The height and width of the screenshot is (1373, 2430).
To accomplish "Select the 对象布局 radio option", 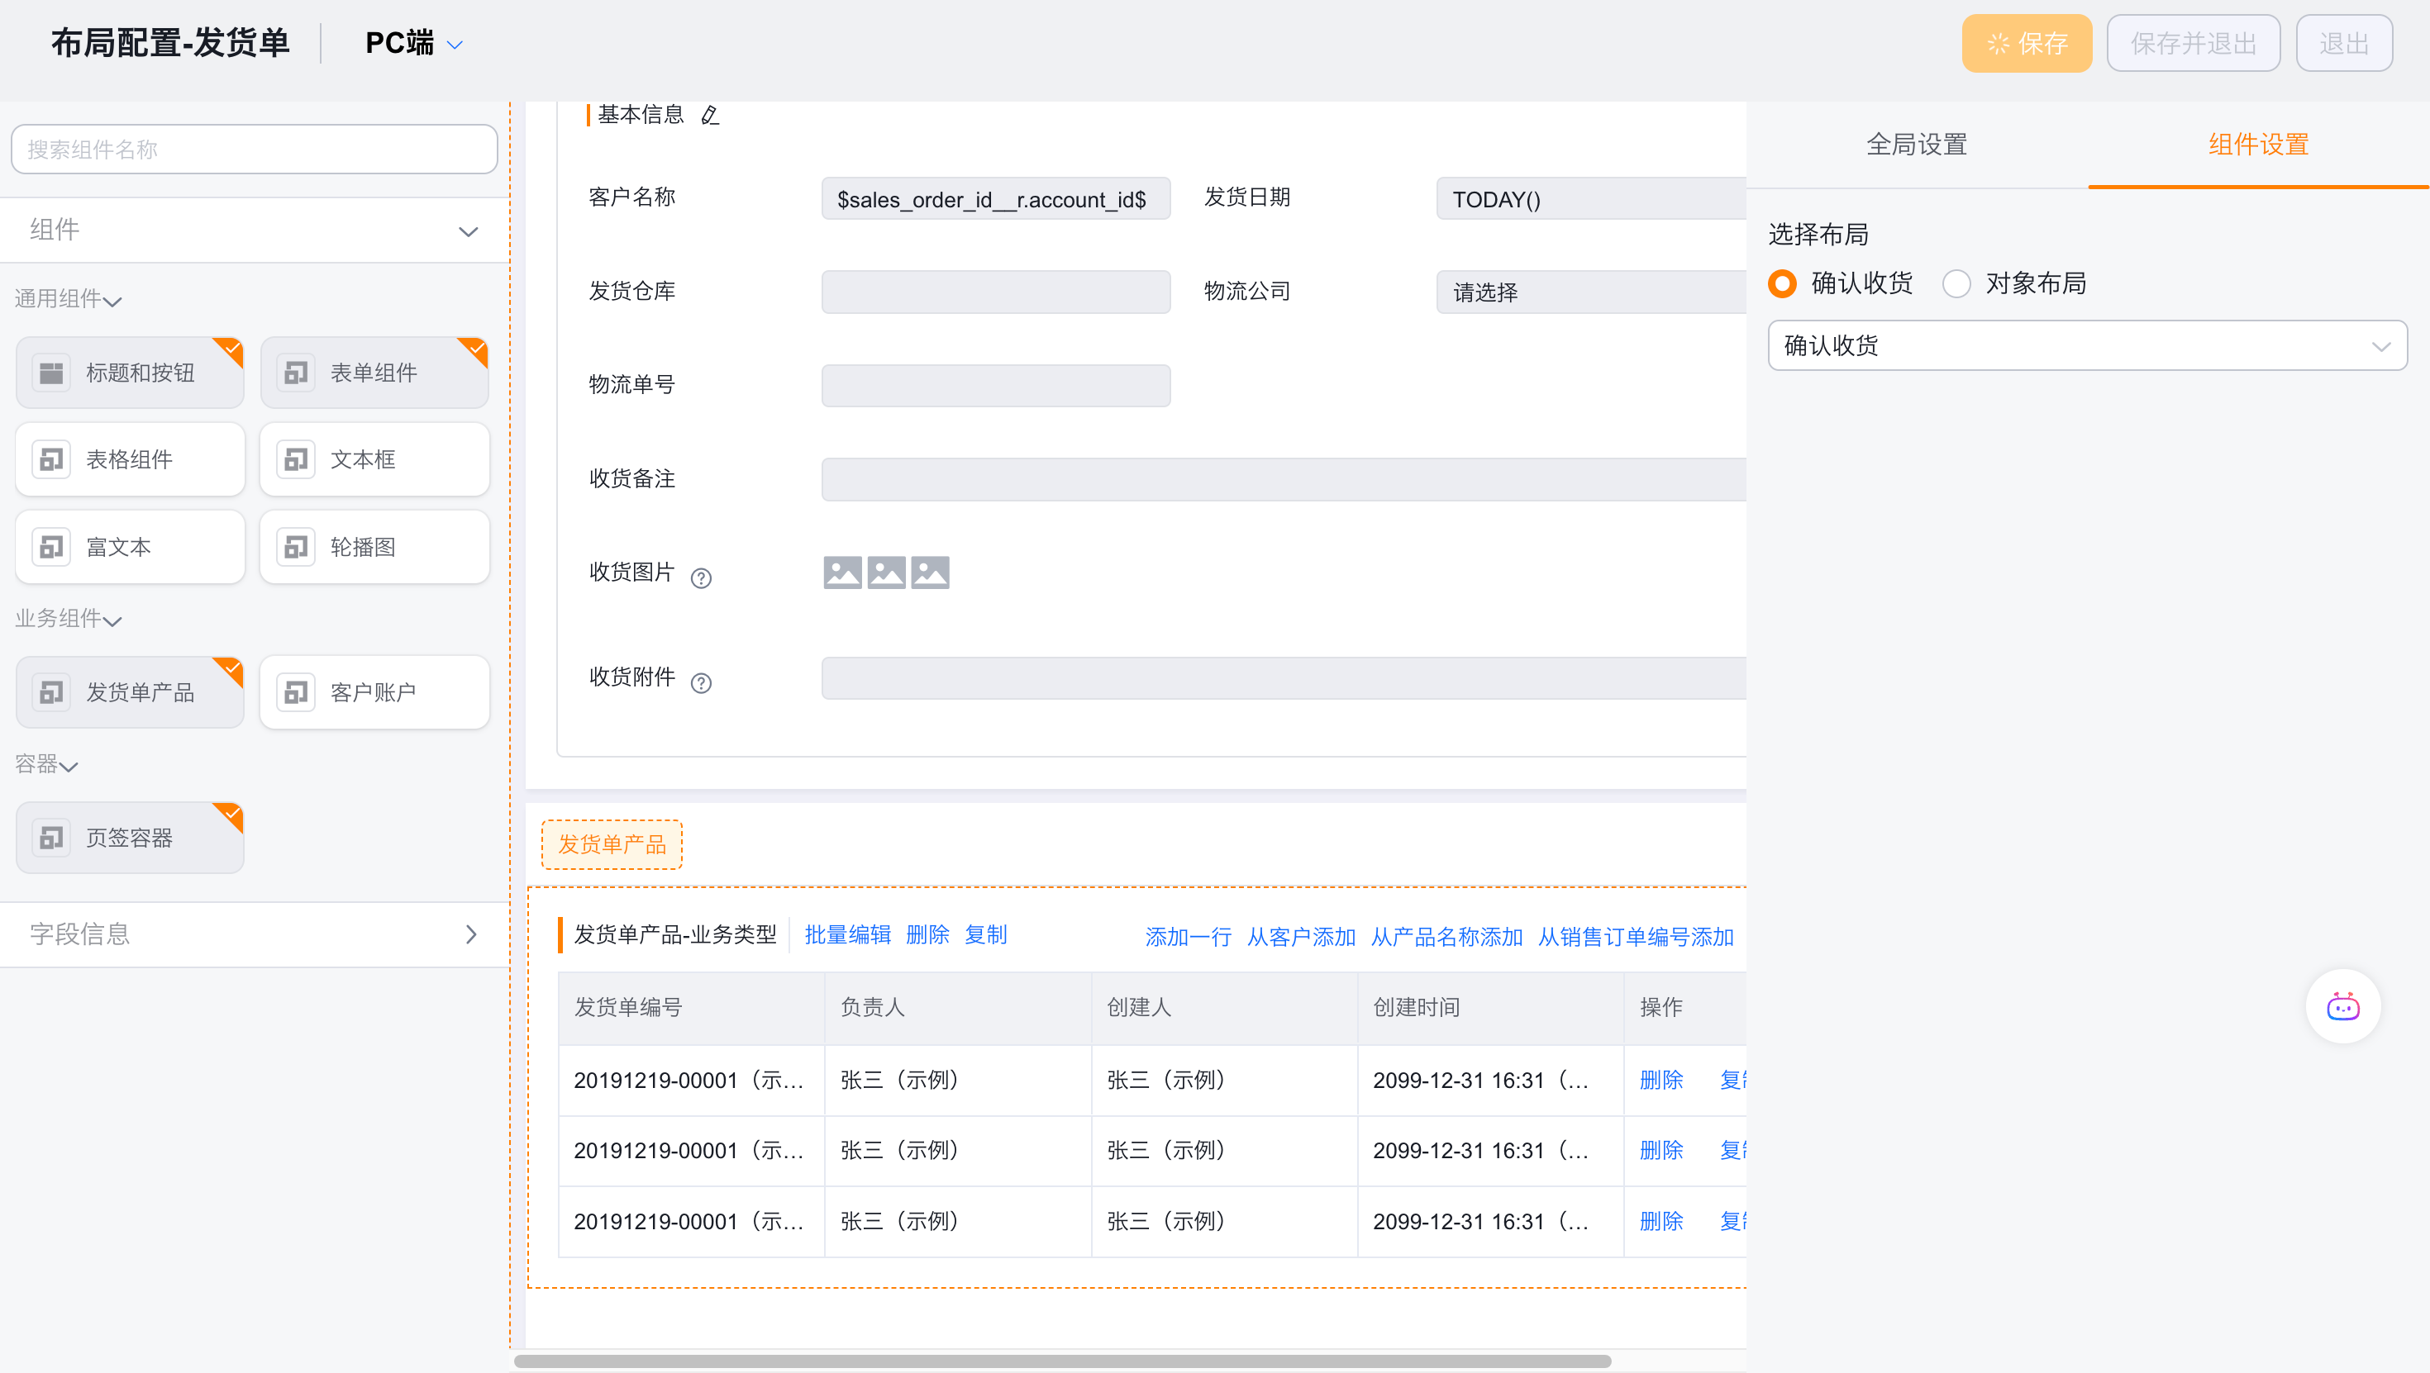I will coord(1956,283).
